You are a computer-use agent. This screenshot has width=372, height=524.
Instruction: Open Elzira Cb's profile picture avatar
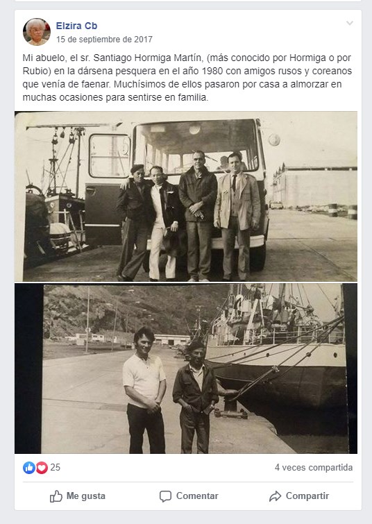tap(37, 32)
